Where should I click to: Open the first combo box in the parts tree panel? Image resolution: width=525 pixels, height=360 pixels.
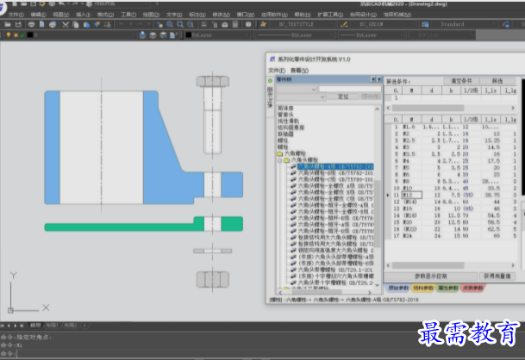[x=297, y=90]
